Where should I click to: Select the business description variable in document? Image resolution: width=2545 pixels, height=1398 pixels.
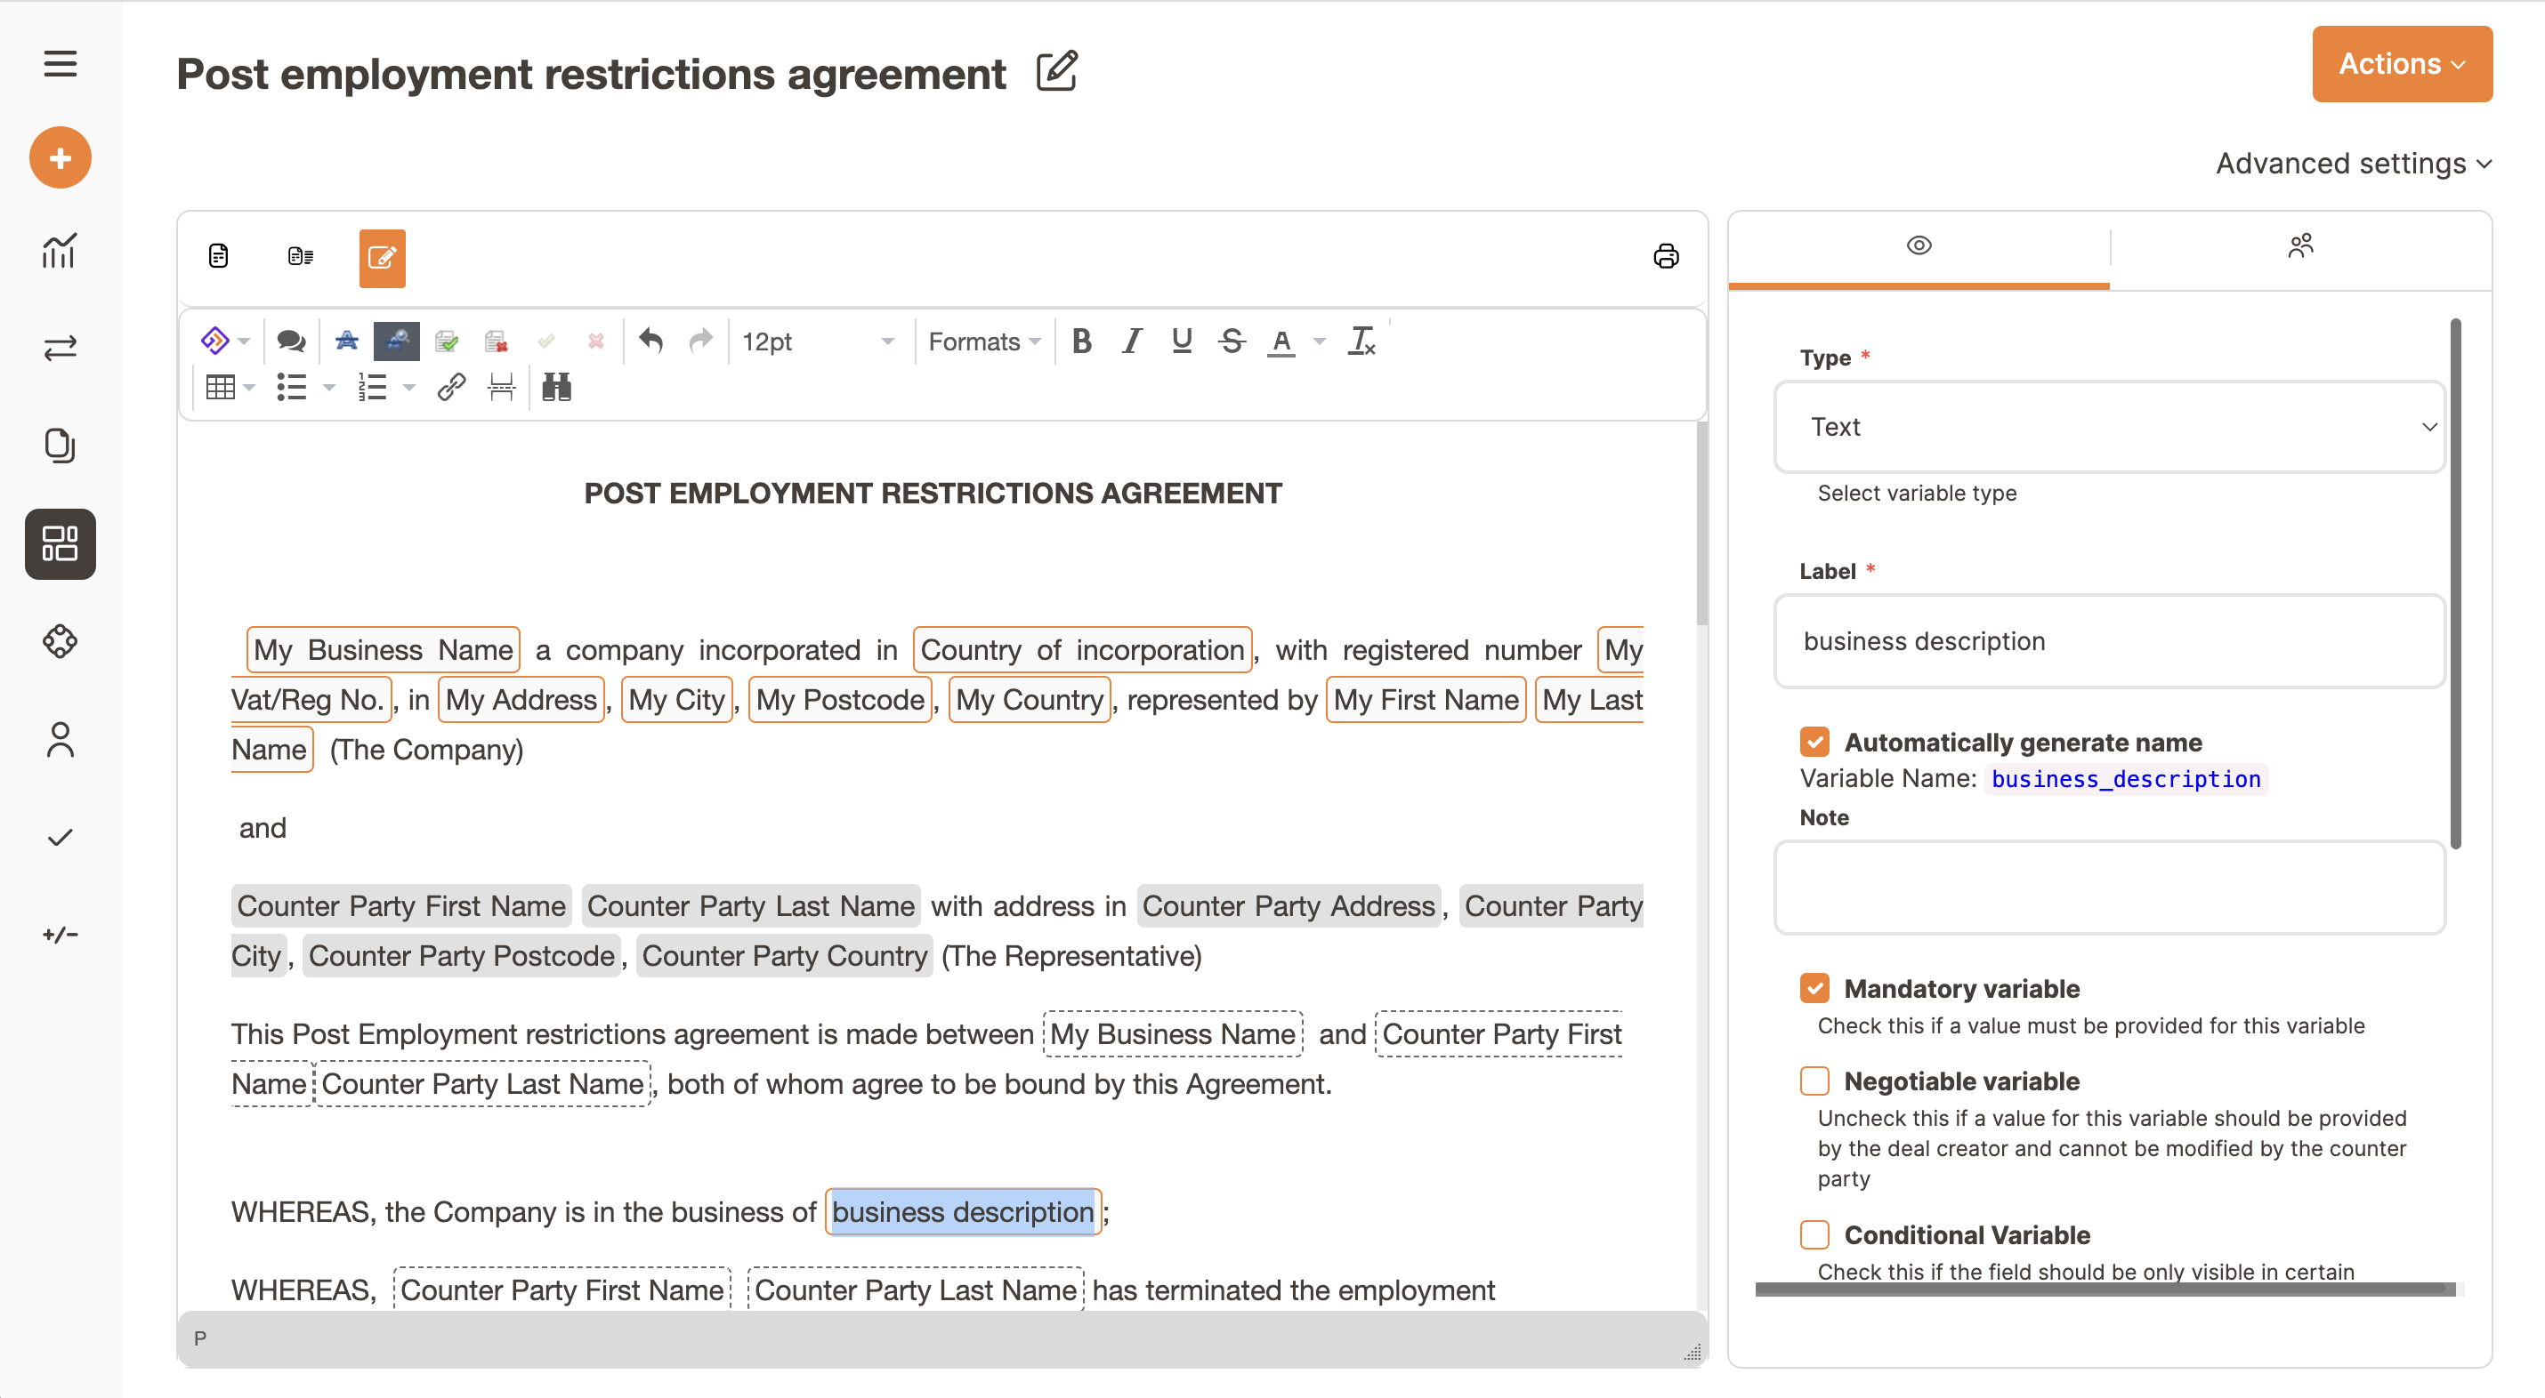click(x=962, y=1211)
